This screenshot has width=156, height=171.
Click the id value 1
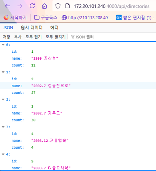32,52
